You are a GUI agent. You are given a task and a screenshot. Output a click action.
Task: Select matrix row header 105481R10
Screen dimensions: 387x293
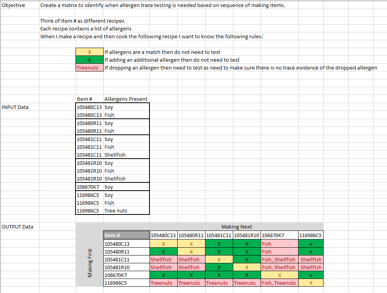(x=126, y=267)
